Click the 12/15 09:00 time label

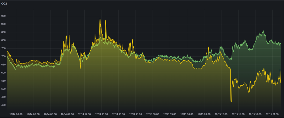[x=204, y=114]
